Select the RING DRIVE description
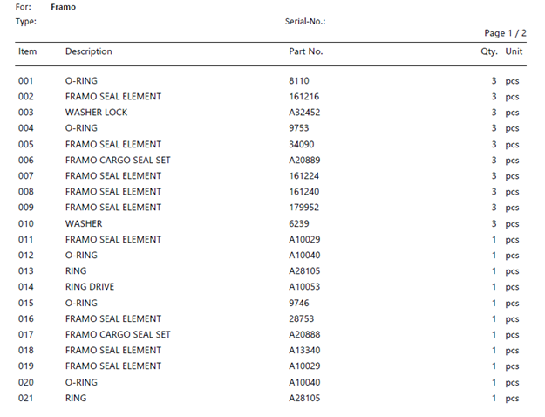The width and height of the screenshot is (545, 417). click(x=89, y=287)
